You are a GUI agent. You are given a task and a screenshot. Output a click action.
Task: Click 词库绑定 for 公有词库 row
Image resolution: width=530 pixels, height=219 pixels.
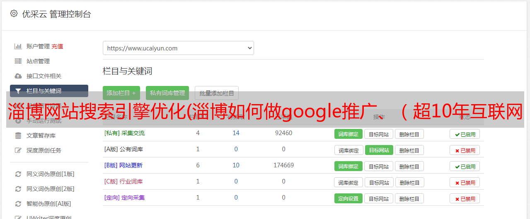(x=349, y=150)
